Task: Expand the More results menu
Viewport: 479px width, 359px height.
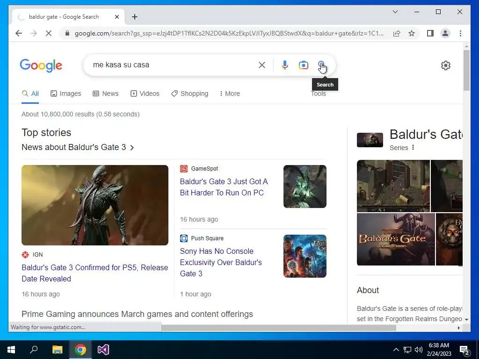Action: click(x=230, y=93)
